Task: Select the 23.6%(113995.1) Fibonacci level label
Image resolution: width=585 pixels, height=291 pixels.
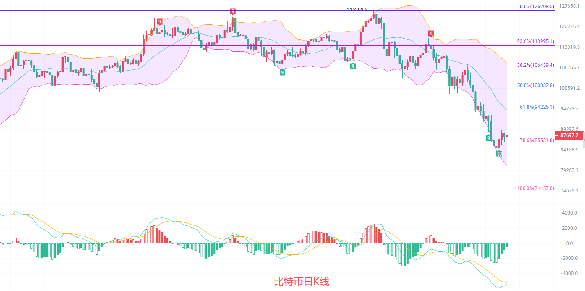Action: [535, 41]
